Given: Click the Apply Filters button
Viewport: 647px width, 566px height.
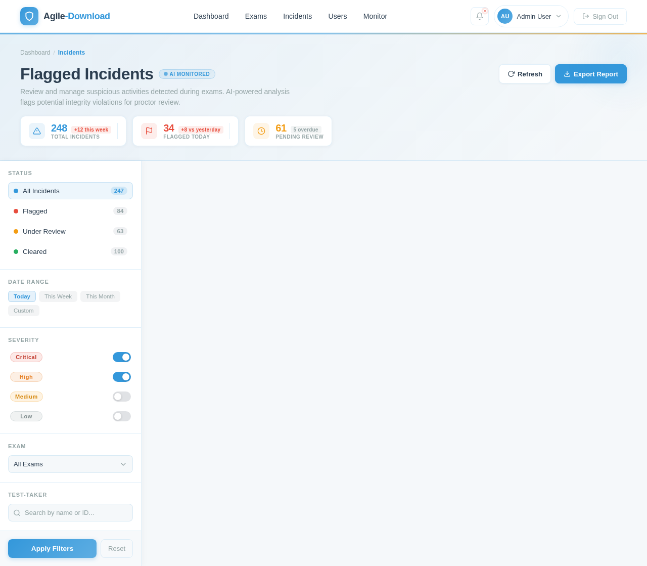Looking at the screenshot, I should click(52, 549).
